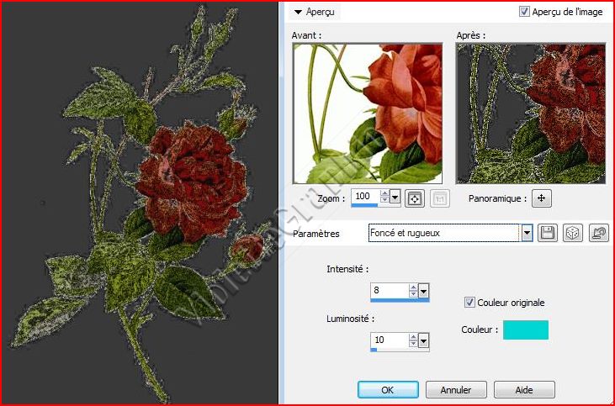Click the Panoramique navigation icon
Screen dimensions: 615x406
(542, 198)
